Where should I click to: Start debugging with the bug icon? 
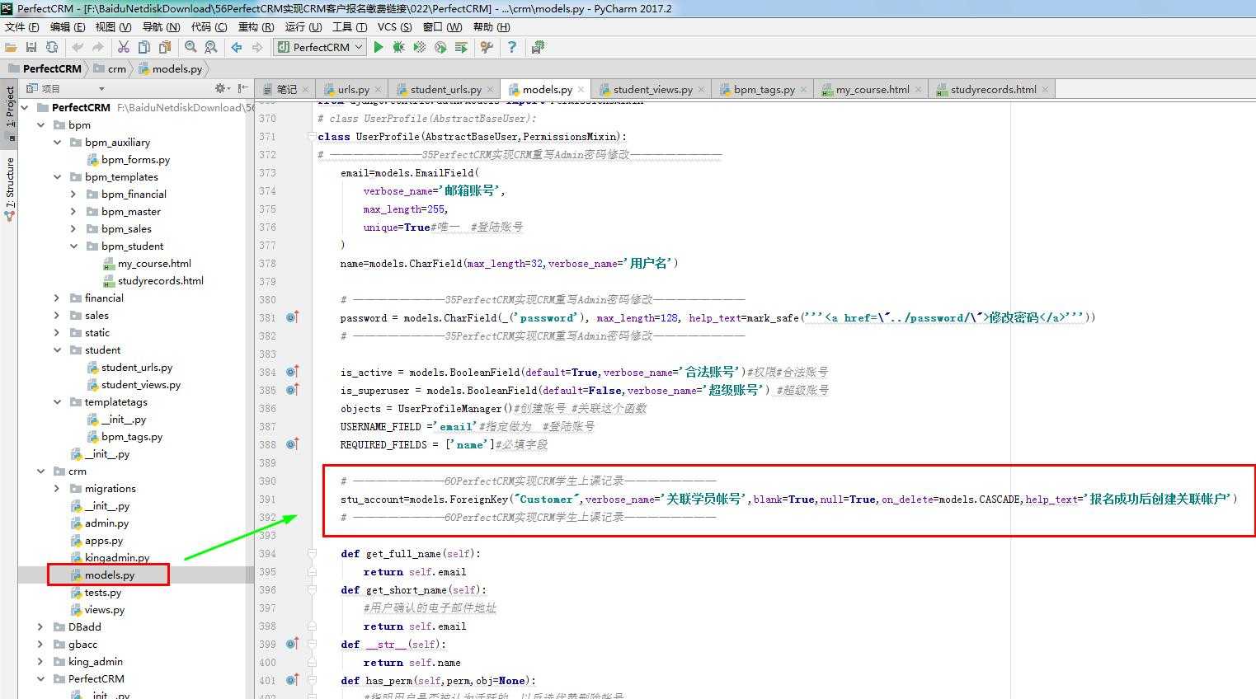click(399, 47)
